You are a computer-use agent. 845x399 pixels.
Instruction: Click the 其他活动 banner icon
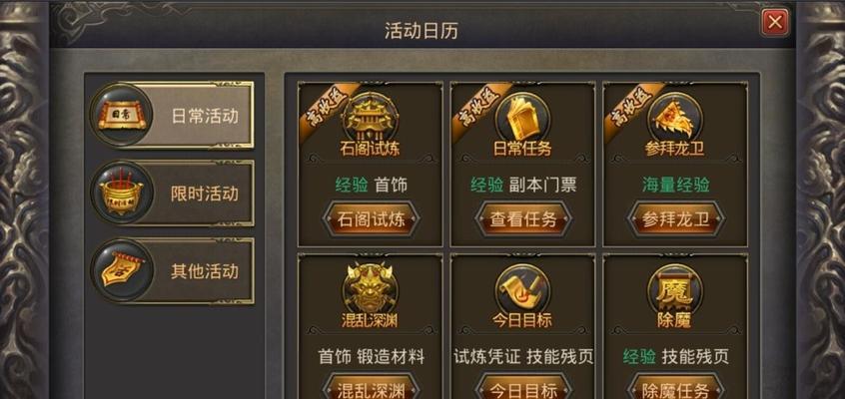[121, 270]
